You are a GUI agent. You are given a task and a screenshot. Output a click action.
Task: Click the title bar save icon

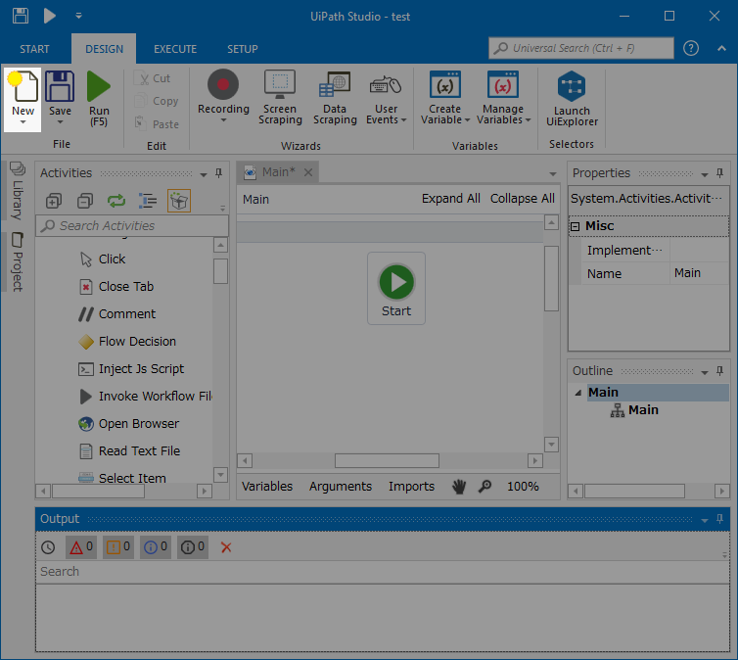21,16
